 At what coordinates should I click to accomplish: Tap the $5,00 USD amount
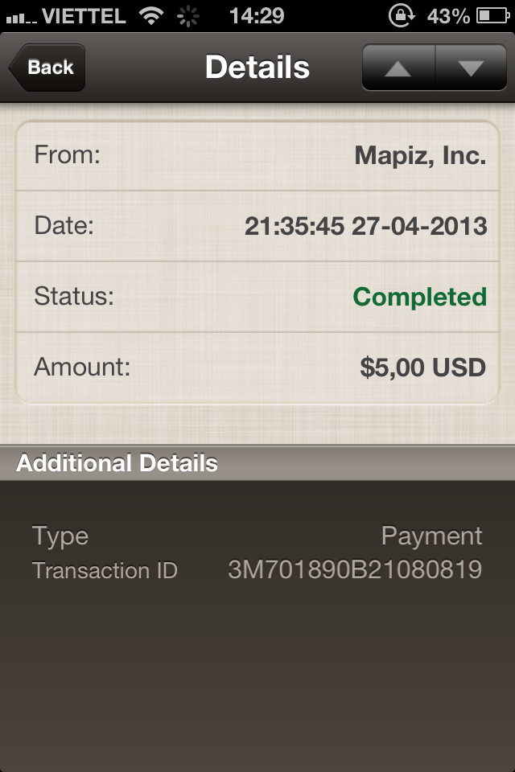[x=422, y=368]
